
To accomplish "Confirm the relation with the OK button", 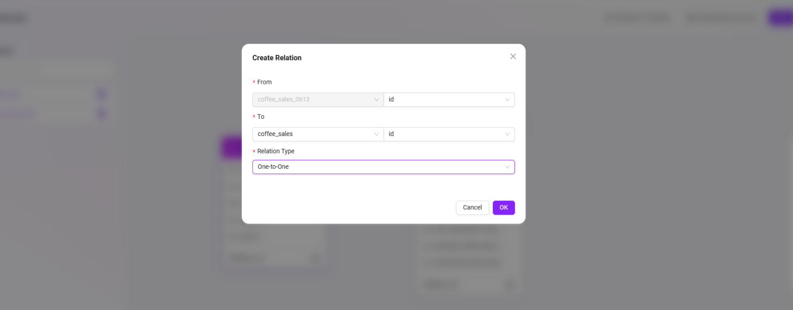I will click(503, 208).
